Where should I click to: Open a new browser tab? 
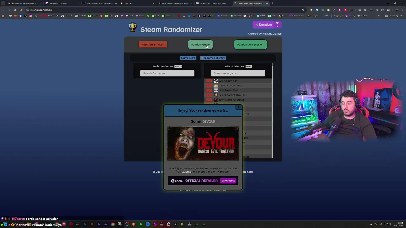pyautogui.click(x=273, y=3)
